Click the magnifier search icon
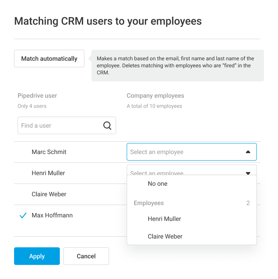The image size is (278, 279). [107, 125]
